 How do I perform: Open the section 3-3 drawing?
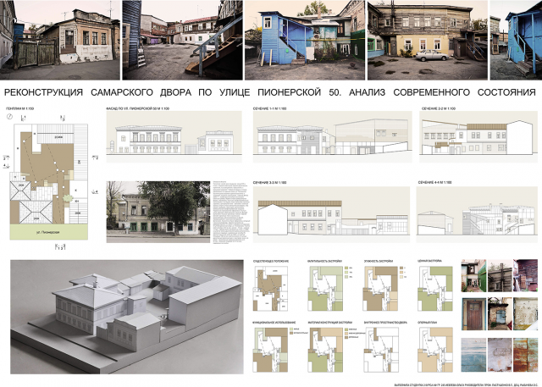(331, 214)
